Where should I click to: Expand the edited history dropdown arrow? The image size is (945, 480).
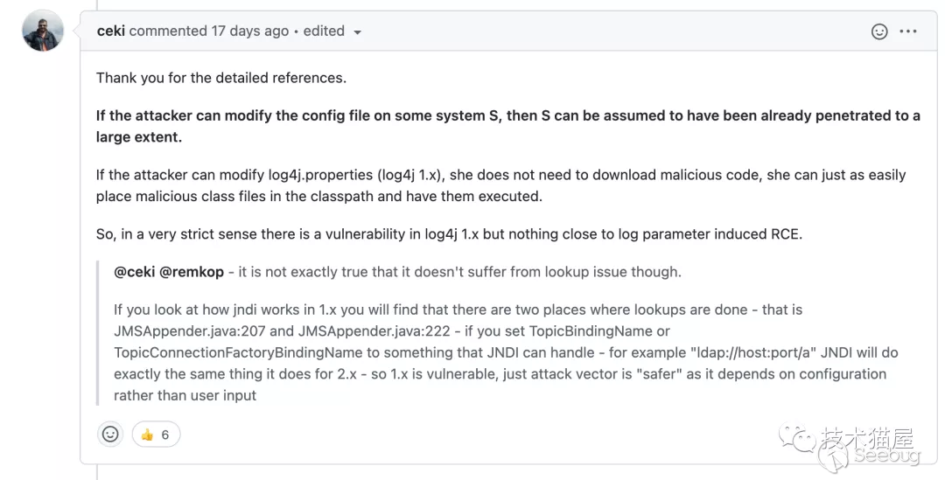357,32
